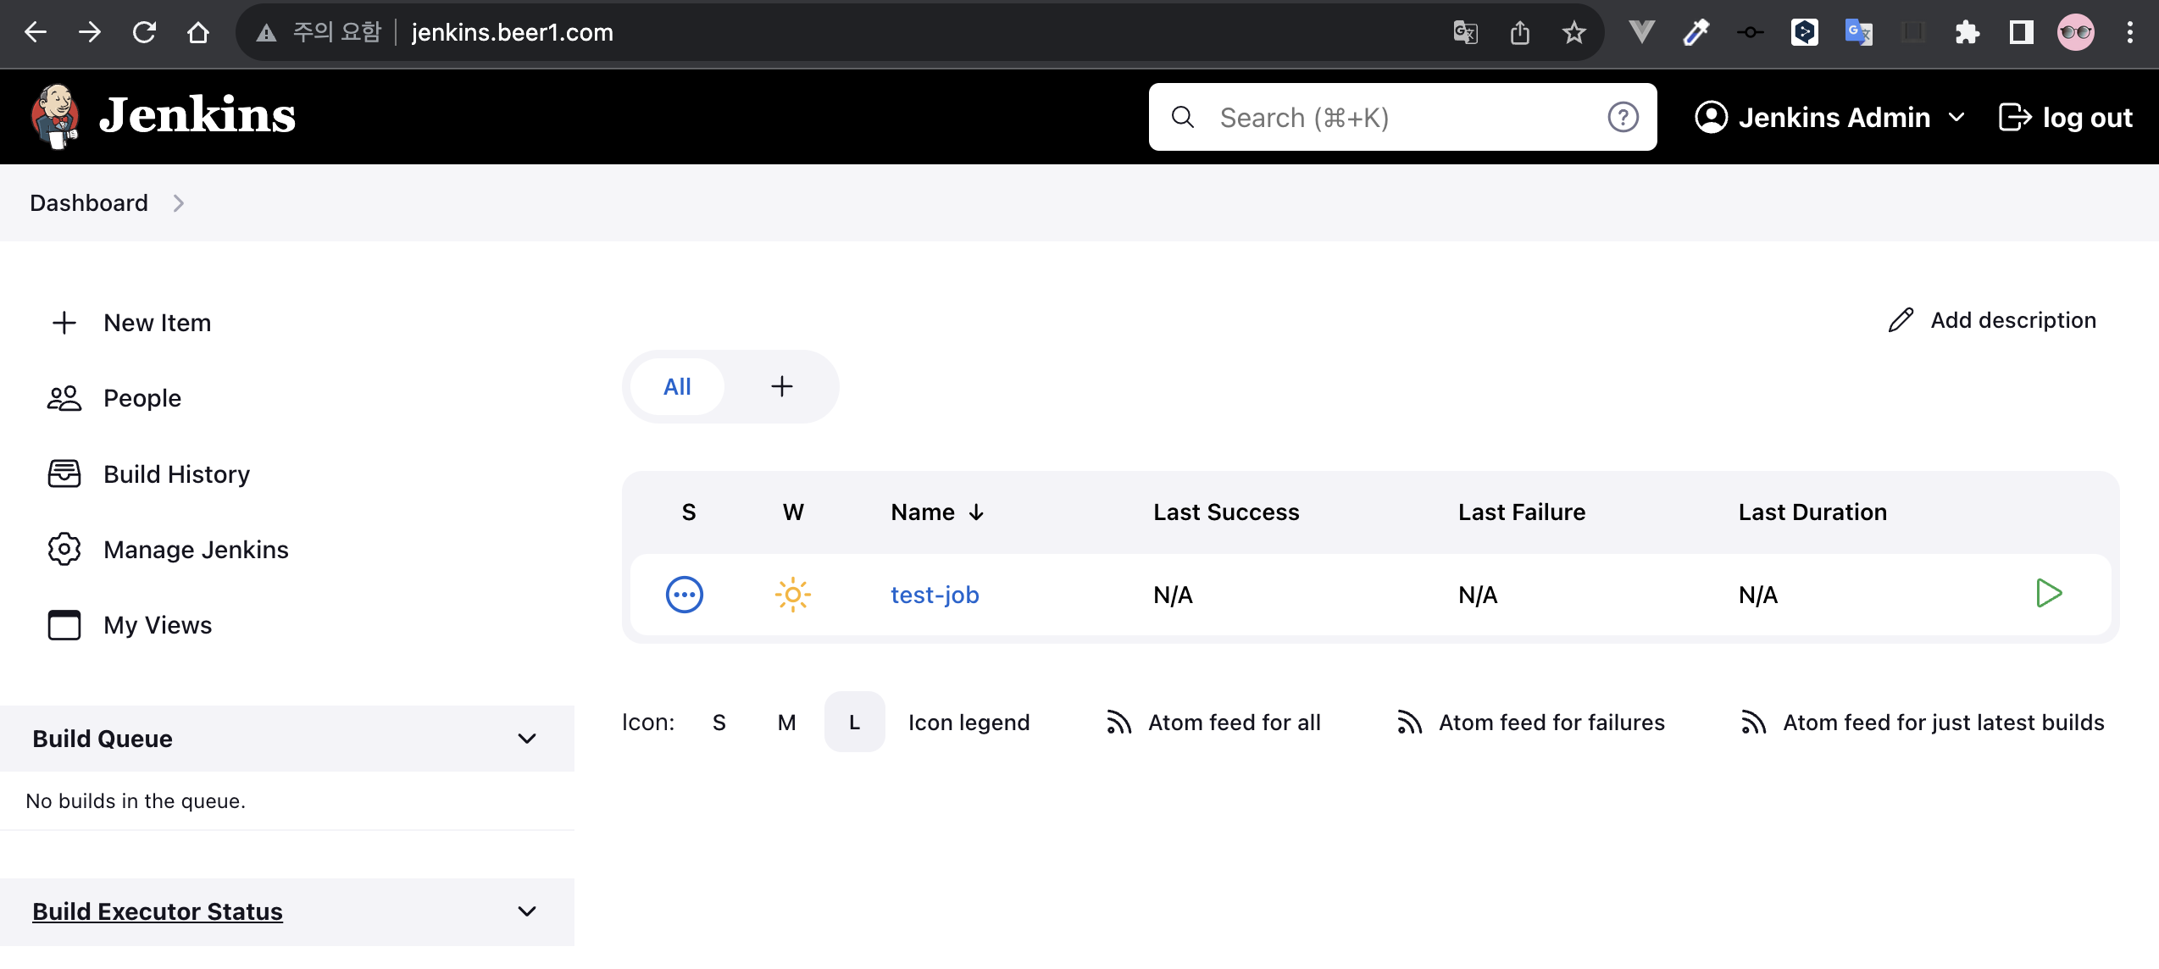
Task: Click the Jenkins butler logo
Action: click(x=56, y=116)
